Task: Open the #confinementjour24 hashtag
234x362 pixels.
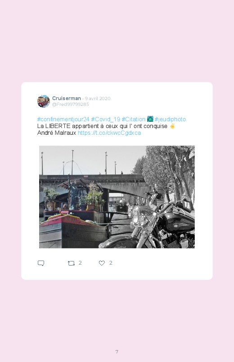Action: pyautogui.click(x=63, y=119)
